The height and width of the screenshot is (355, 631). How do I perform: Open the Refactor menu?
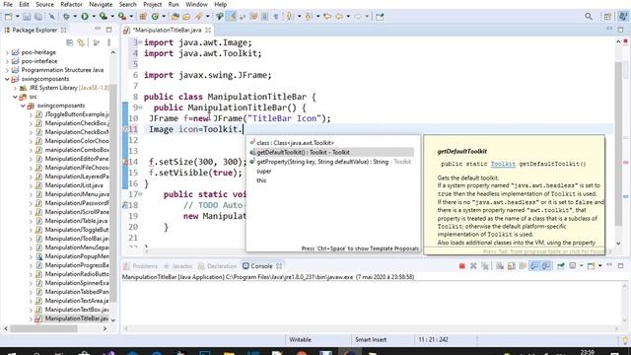71,4
